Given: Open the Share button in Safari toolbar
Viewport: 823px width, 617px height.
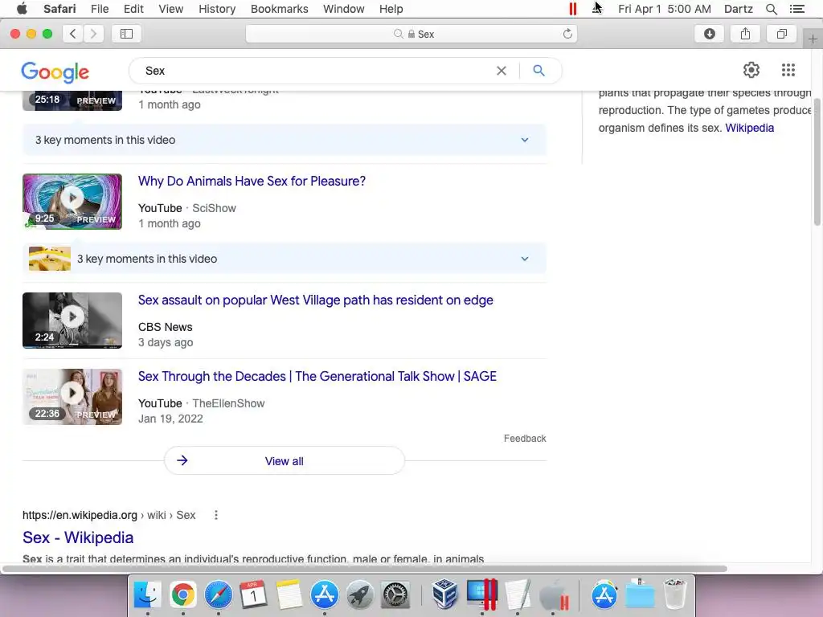Looking at the screenshot, I should click(x=745, y=34).
